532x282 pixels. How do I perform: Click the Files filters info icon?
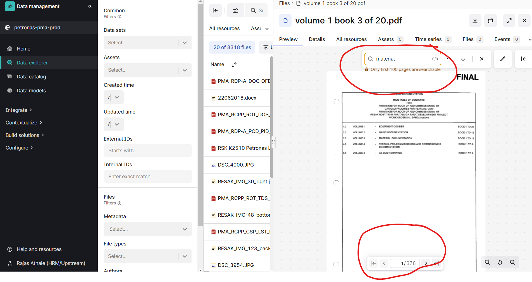coord(120,203)
